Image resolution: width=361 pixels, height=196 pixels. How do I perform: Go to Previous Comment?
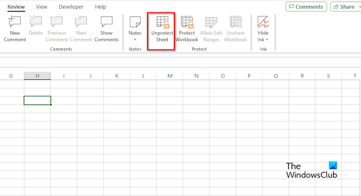pyautogui.click(x=57, y=29)
